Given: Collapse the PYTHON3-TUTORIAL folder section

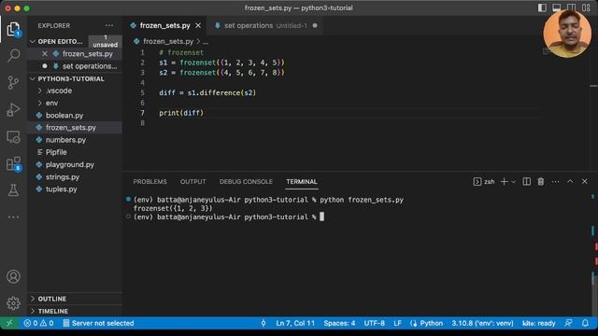Looking at the screenshot, I should click(71, 78).
